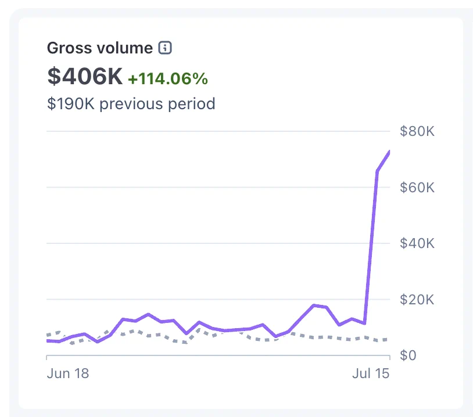This screenshot has height=417, width=473.
Task: Select the Jun 18 start date label
Action: tap(68, 373)
